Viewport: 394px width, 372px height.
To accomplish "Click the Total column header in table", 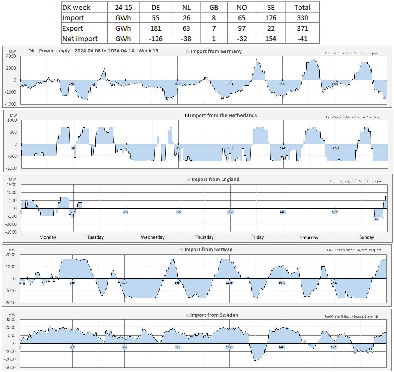I will [302, 7].
